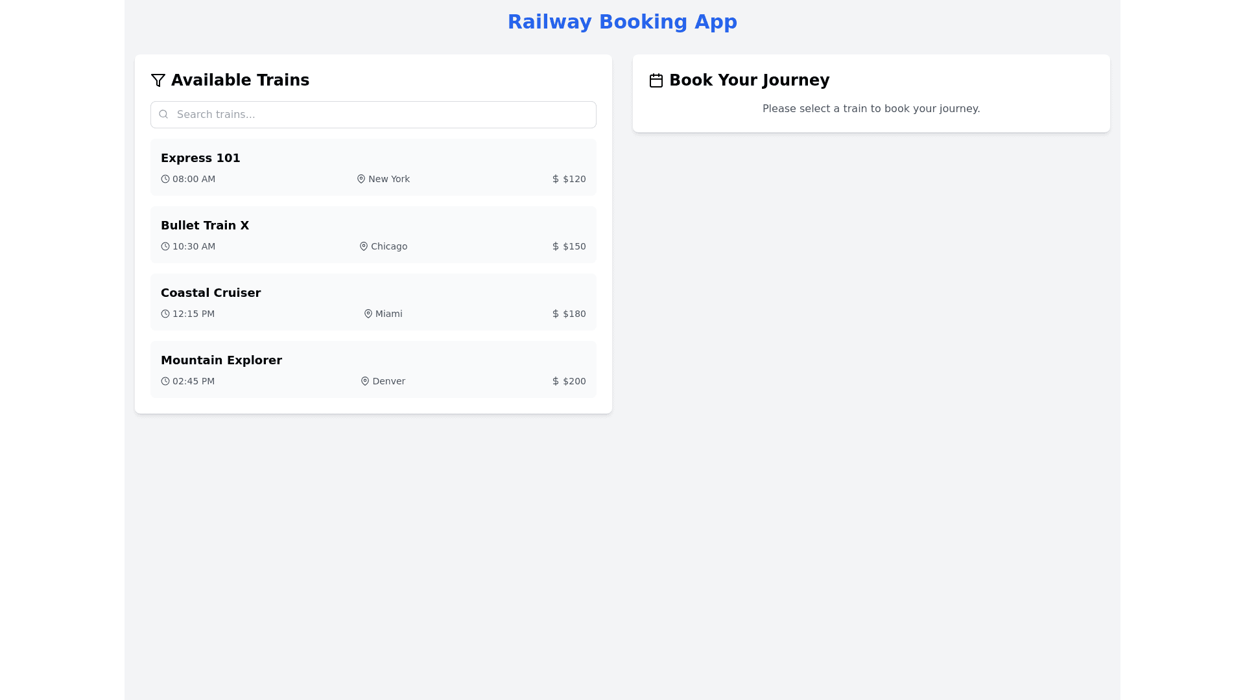Viewport: 1245px width, 700px height.
Task: Click the dollar icon for Mountain Explorer
Action: (556, 381)
